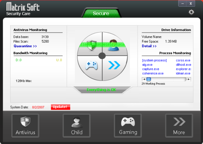203x144 pixels.
Task: Select dllhost.exe in process list
Action: click(x=183, y=65)
